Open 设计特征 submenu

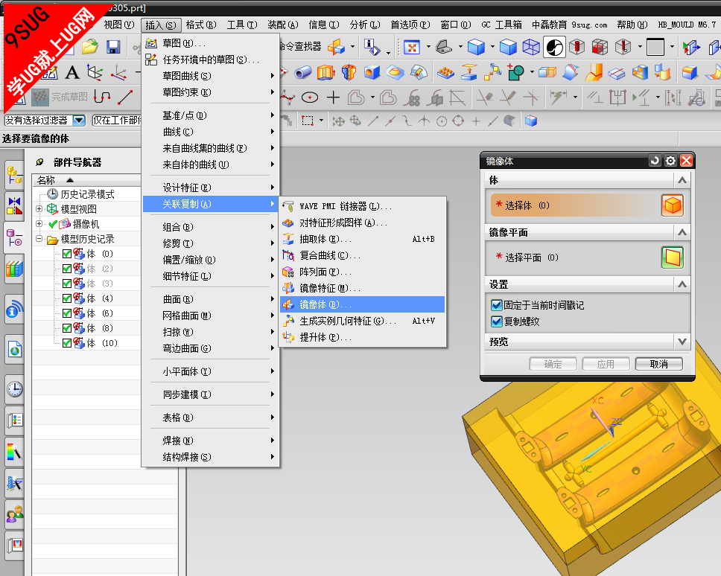point(210,188)
